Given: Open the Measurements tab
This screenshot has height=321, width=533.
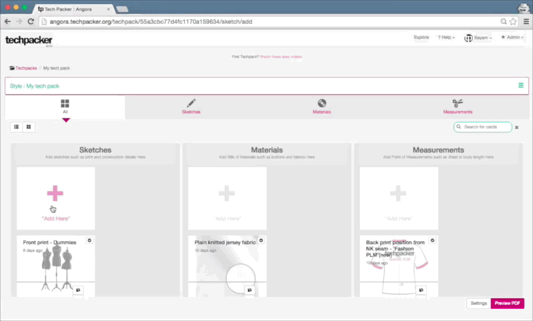Looking at the screenshot, I should (x=458, y=107).
